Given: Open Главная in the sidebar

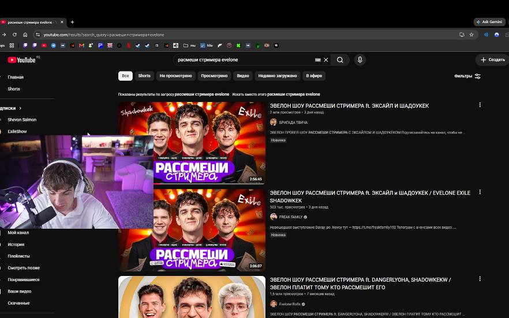Looking at the screenshot, I should 16,77.
